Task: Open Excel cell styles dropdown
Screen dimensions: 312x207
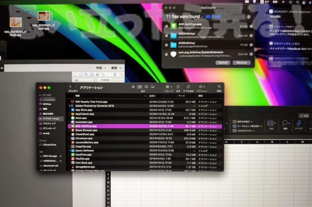Action: tap(243, 131)
